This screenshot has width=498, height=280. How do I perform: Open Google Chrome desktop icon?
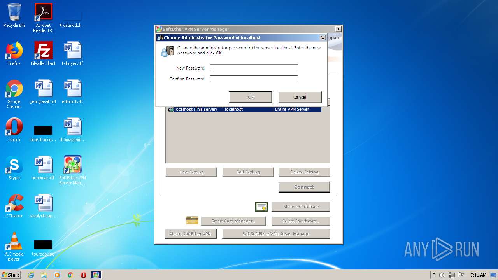pyautogui.click(x=14, y=94)
